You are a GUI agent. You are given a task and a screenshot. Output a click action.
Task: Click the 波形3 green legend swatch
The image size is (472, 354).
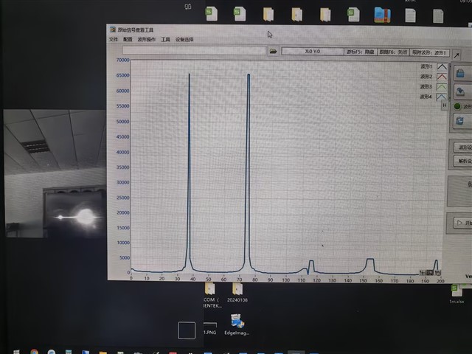coord(442,87)
